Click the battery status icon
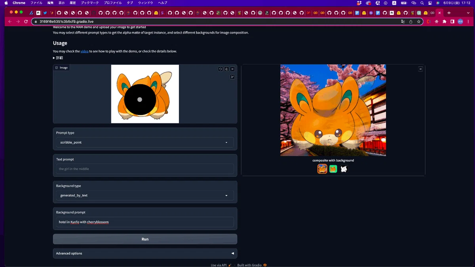Image resolution: width=475 pixels, height=267 pixels. (404, 3)
